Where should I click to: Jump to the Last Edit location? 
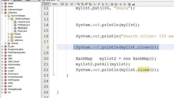point(62,4)
